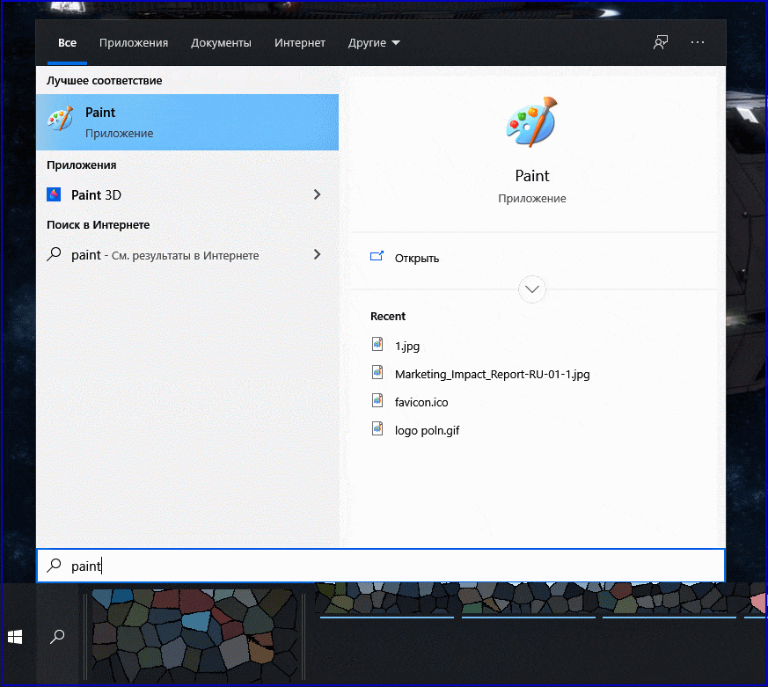Select Paint 3D in applications list
768x687 pixels.
coord(187,195)
